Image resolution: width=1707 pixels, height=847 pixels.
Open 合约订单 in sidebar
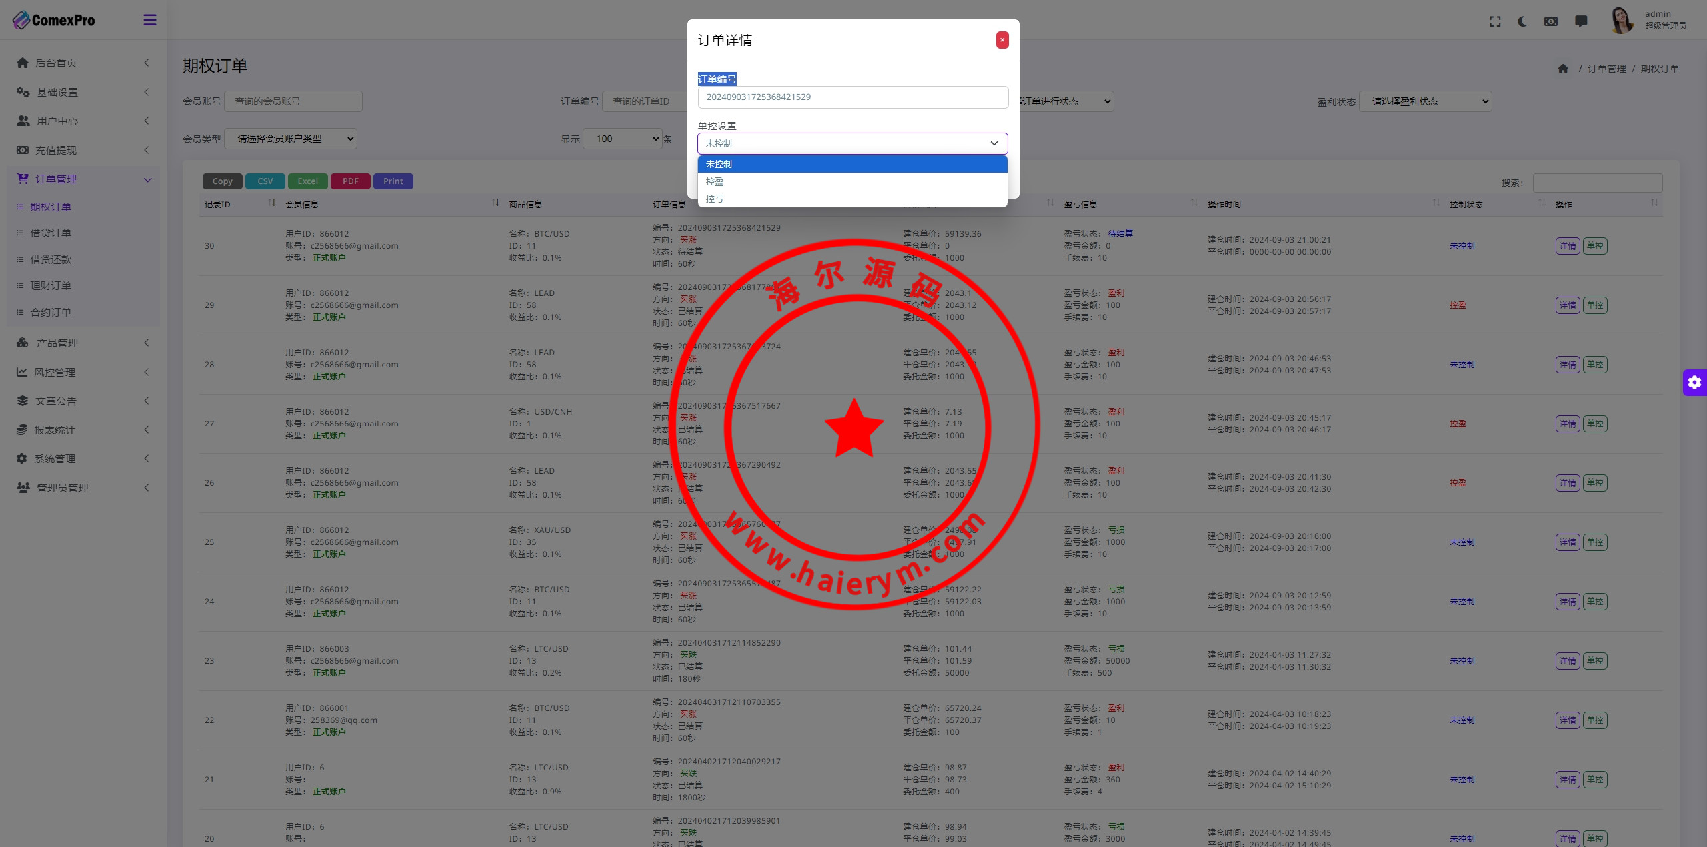tap(51, 312)
